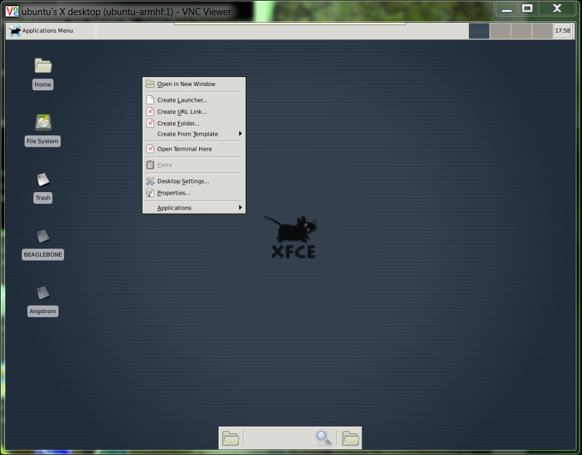Select Open in New Window

click(194, 84)
